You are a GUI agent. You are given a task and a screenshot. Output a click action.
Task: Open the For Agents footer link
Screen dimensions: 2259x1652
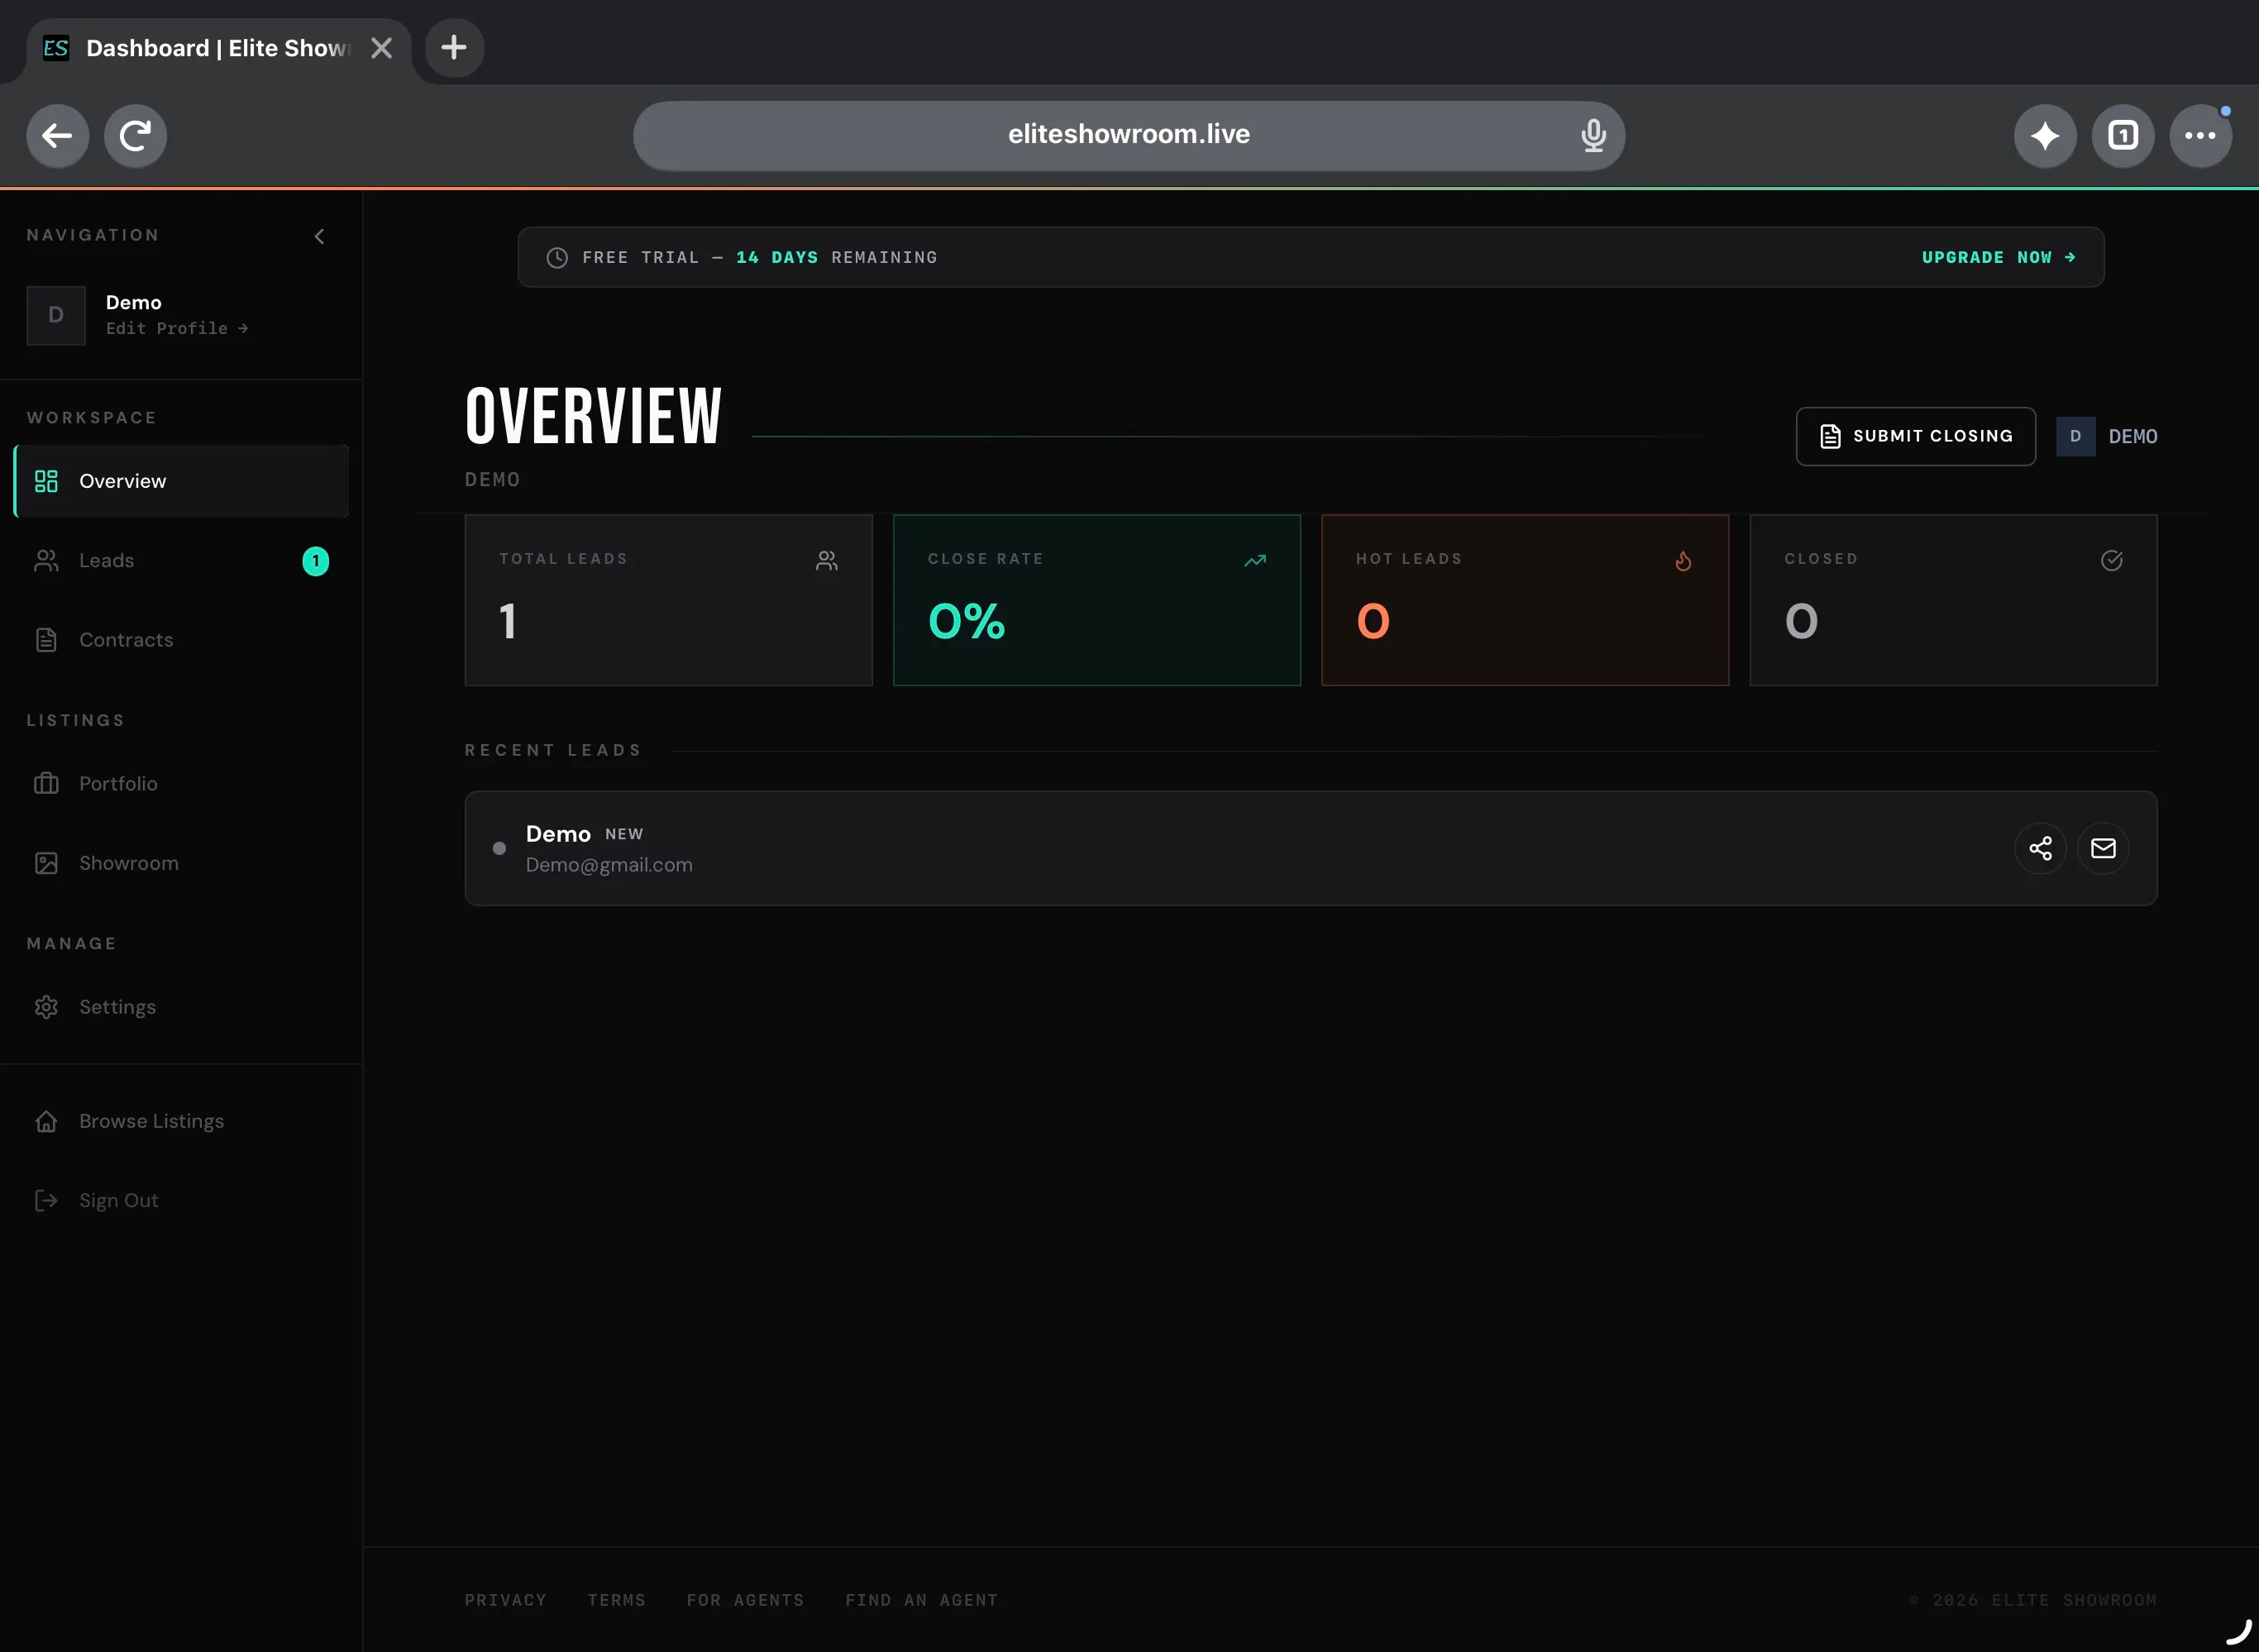[x=745, y=1600]
